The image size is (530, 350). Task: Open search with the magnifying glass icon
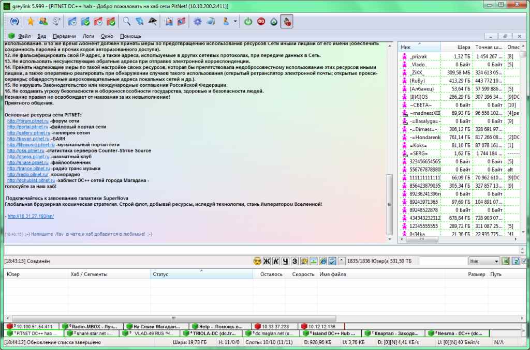(126, 22)
